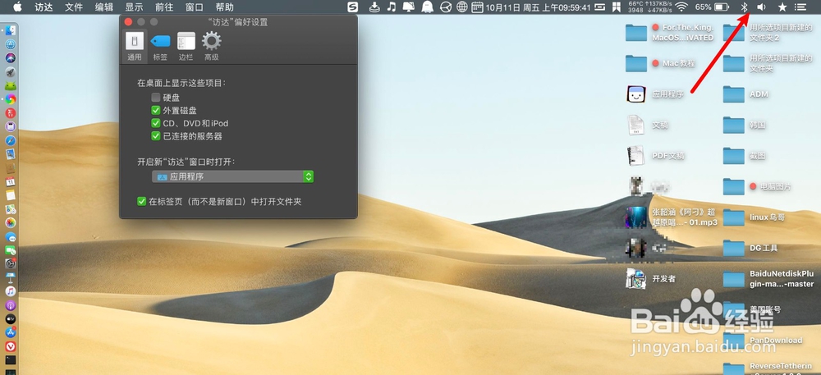The width and height of the screenshot is (821, 375).
Task: Open Finder from the Dock
Action: (11, 31)
